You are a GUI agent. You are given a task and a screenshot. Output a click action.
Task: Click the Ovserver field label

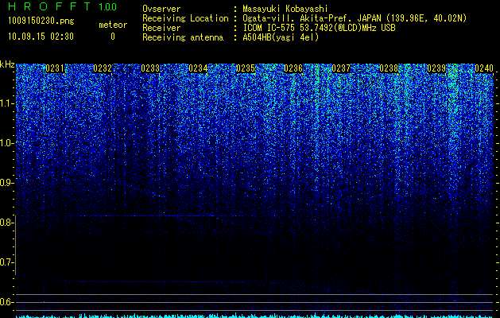[x=161, y=9]
